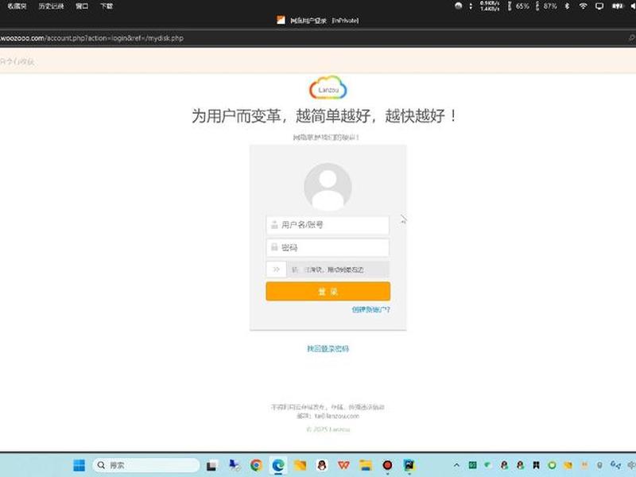Click the browser address bar URL
The width and height of the screenshot is (636, 477).
[91, 38]
